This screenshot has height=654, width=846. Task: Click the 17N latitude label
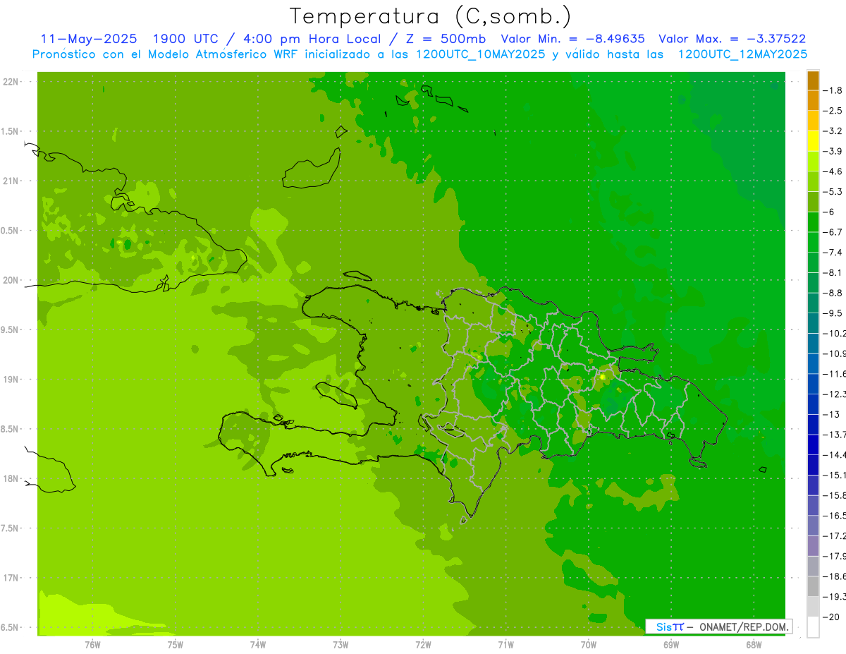tap(11, 578)
